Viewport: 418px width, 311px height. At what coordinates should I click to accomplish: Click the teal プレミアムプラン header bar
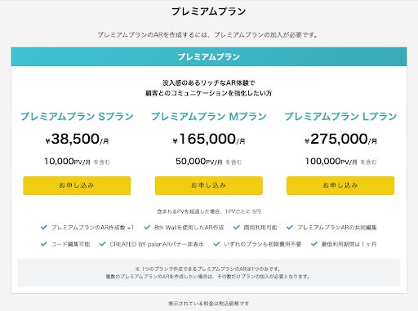click(x=209, y=56)
